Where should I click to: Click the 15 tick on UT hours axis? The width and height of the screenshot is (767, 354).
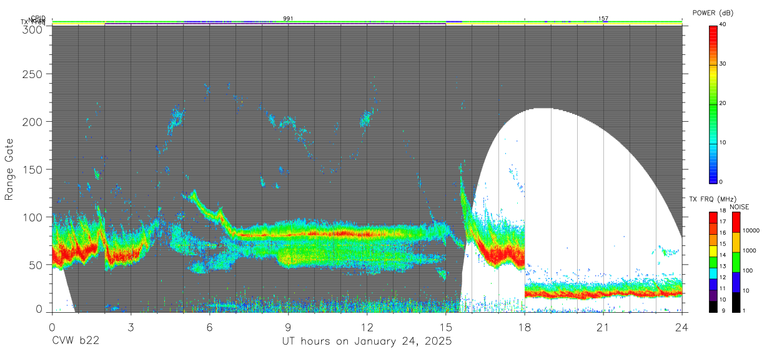(445, 327)
